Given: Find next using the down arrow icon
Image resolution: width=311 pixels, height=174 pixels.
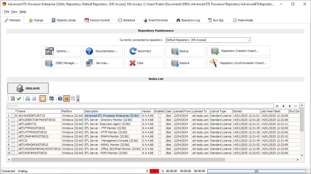Looking at the screenshot, I should pos(283,106).
